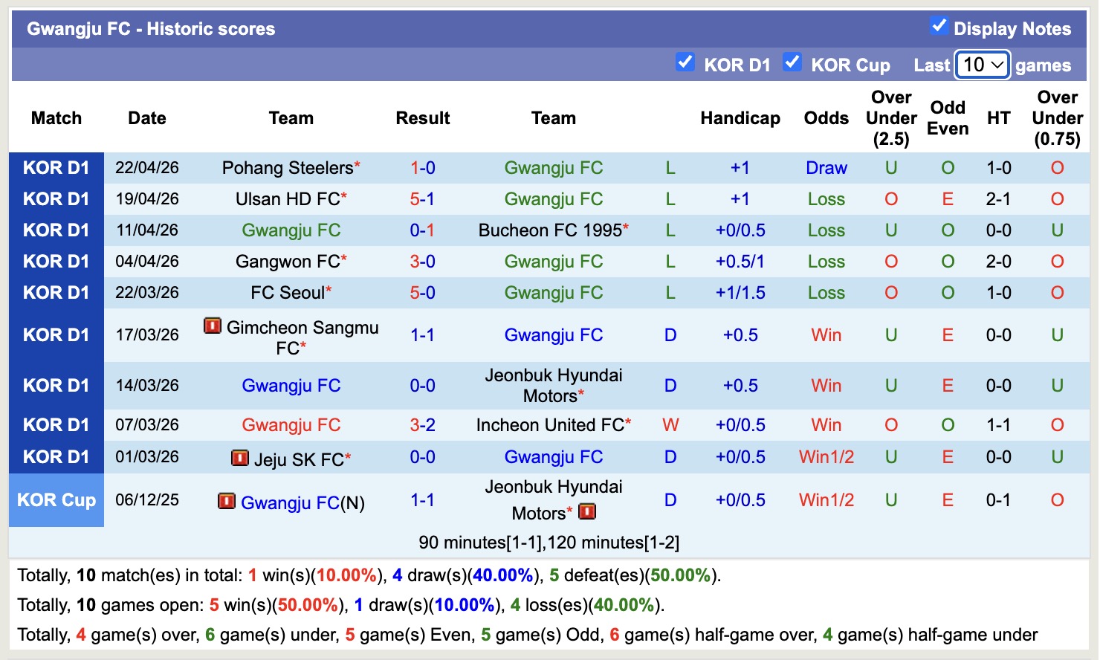Click the red card icon next to Jeju SK FC

tap(239, 458)
